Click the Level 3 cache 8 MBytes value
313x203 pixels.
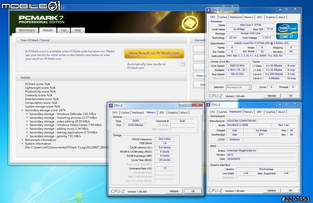coord(274,78)
